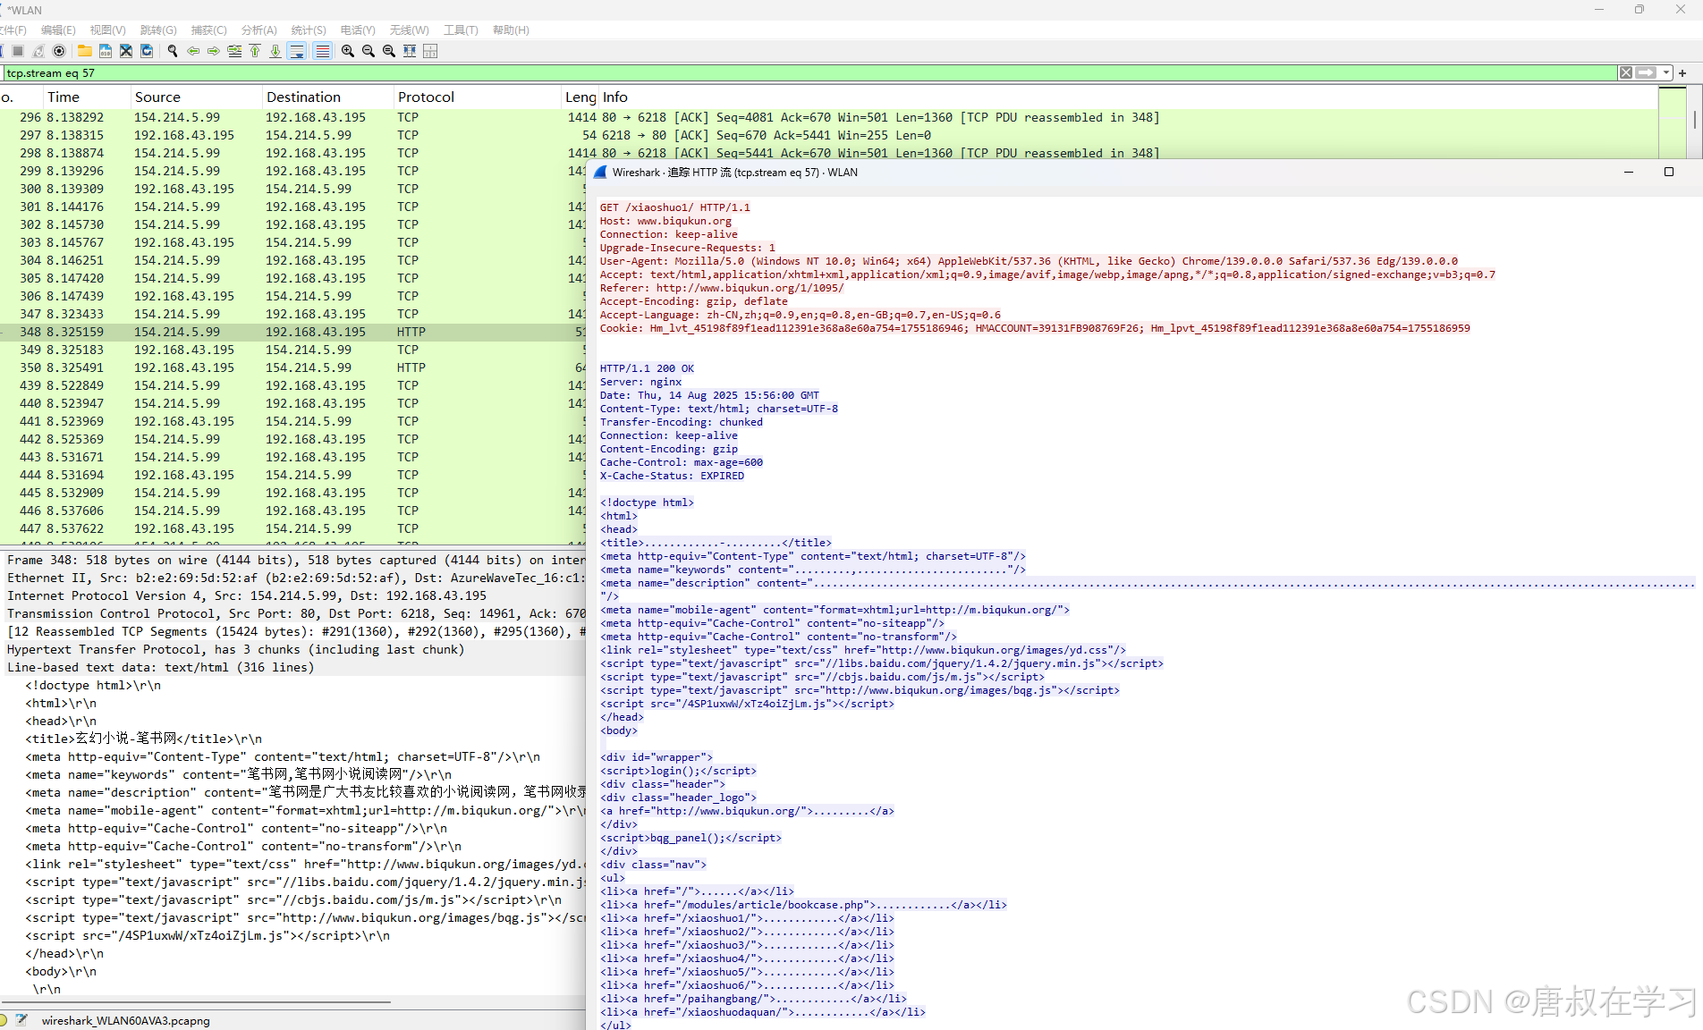This screenshot has height=1030, width=1703.
Task: Select packet 296 in the list
Action: coord(828,117)
